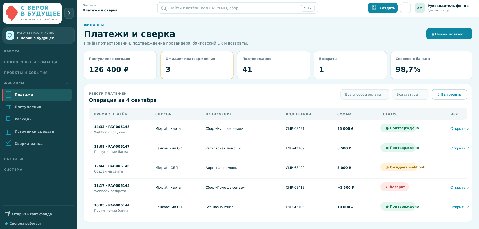Go to Источники средств in sidebar
Viewport: 479px width, 229px height.
pyautogui.click(x=37, y=131)
